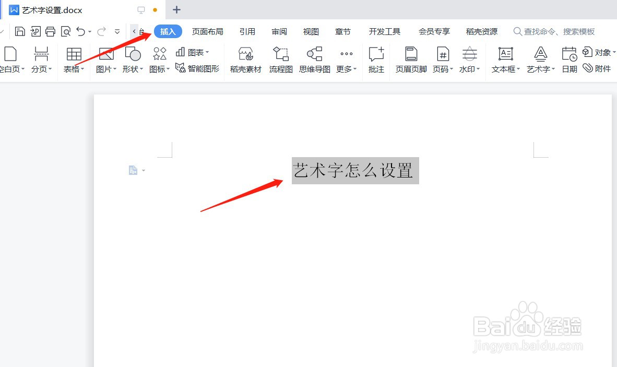Expand the 图标 dropdown arrow
This screenshot has width=617, height=367.
(168, 69)
